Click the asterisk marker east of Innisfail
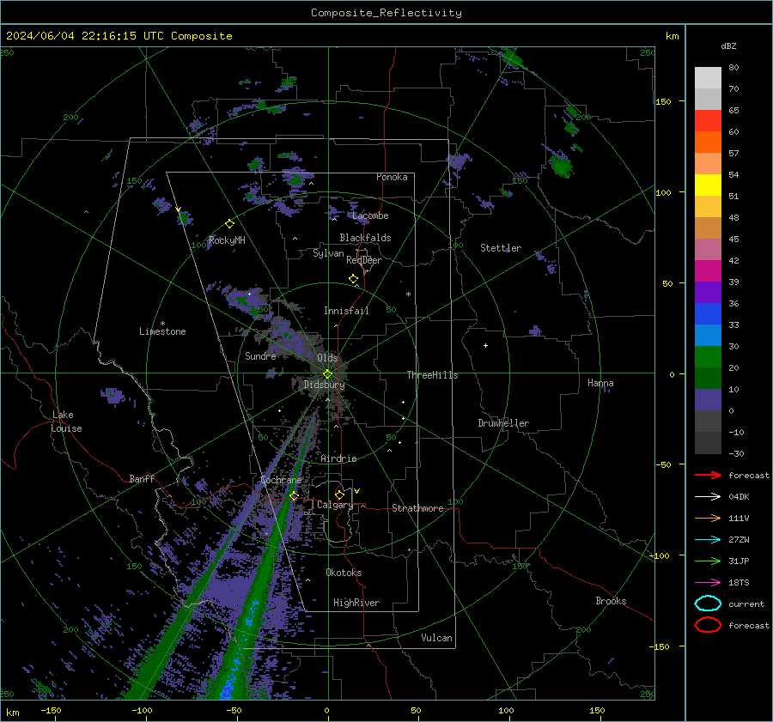773x722 pixels. [x=408, y=294]
